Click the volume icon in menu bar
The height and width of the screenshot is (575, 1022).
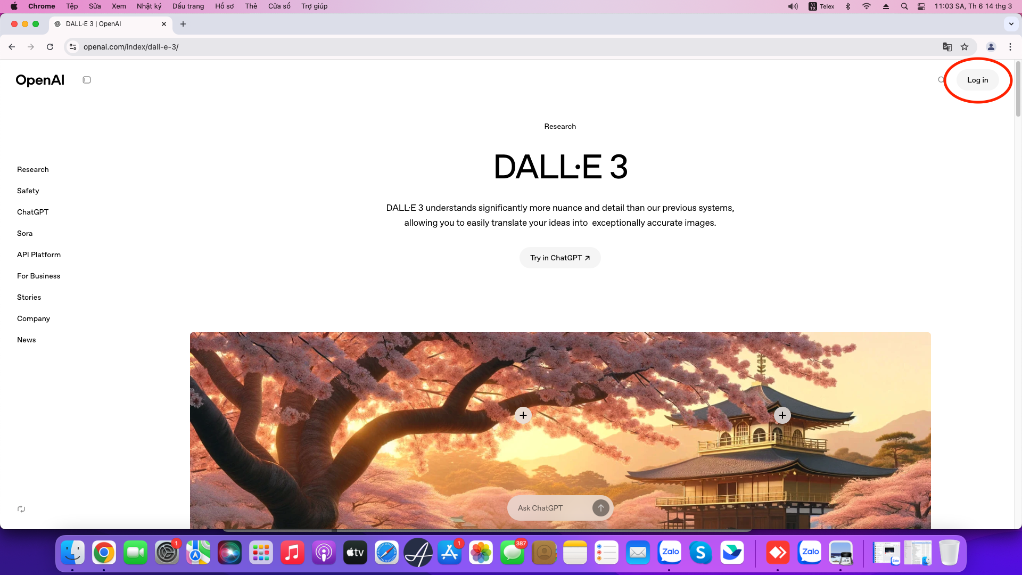tap(793, 6)
